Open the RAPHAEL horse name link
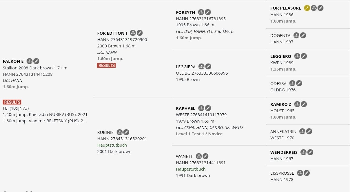The image size is (350, 192). coord(185,108)
